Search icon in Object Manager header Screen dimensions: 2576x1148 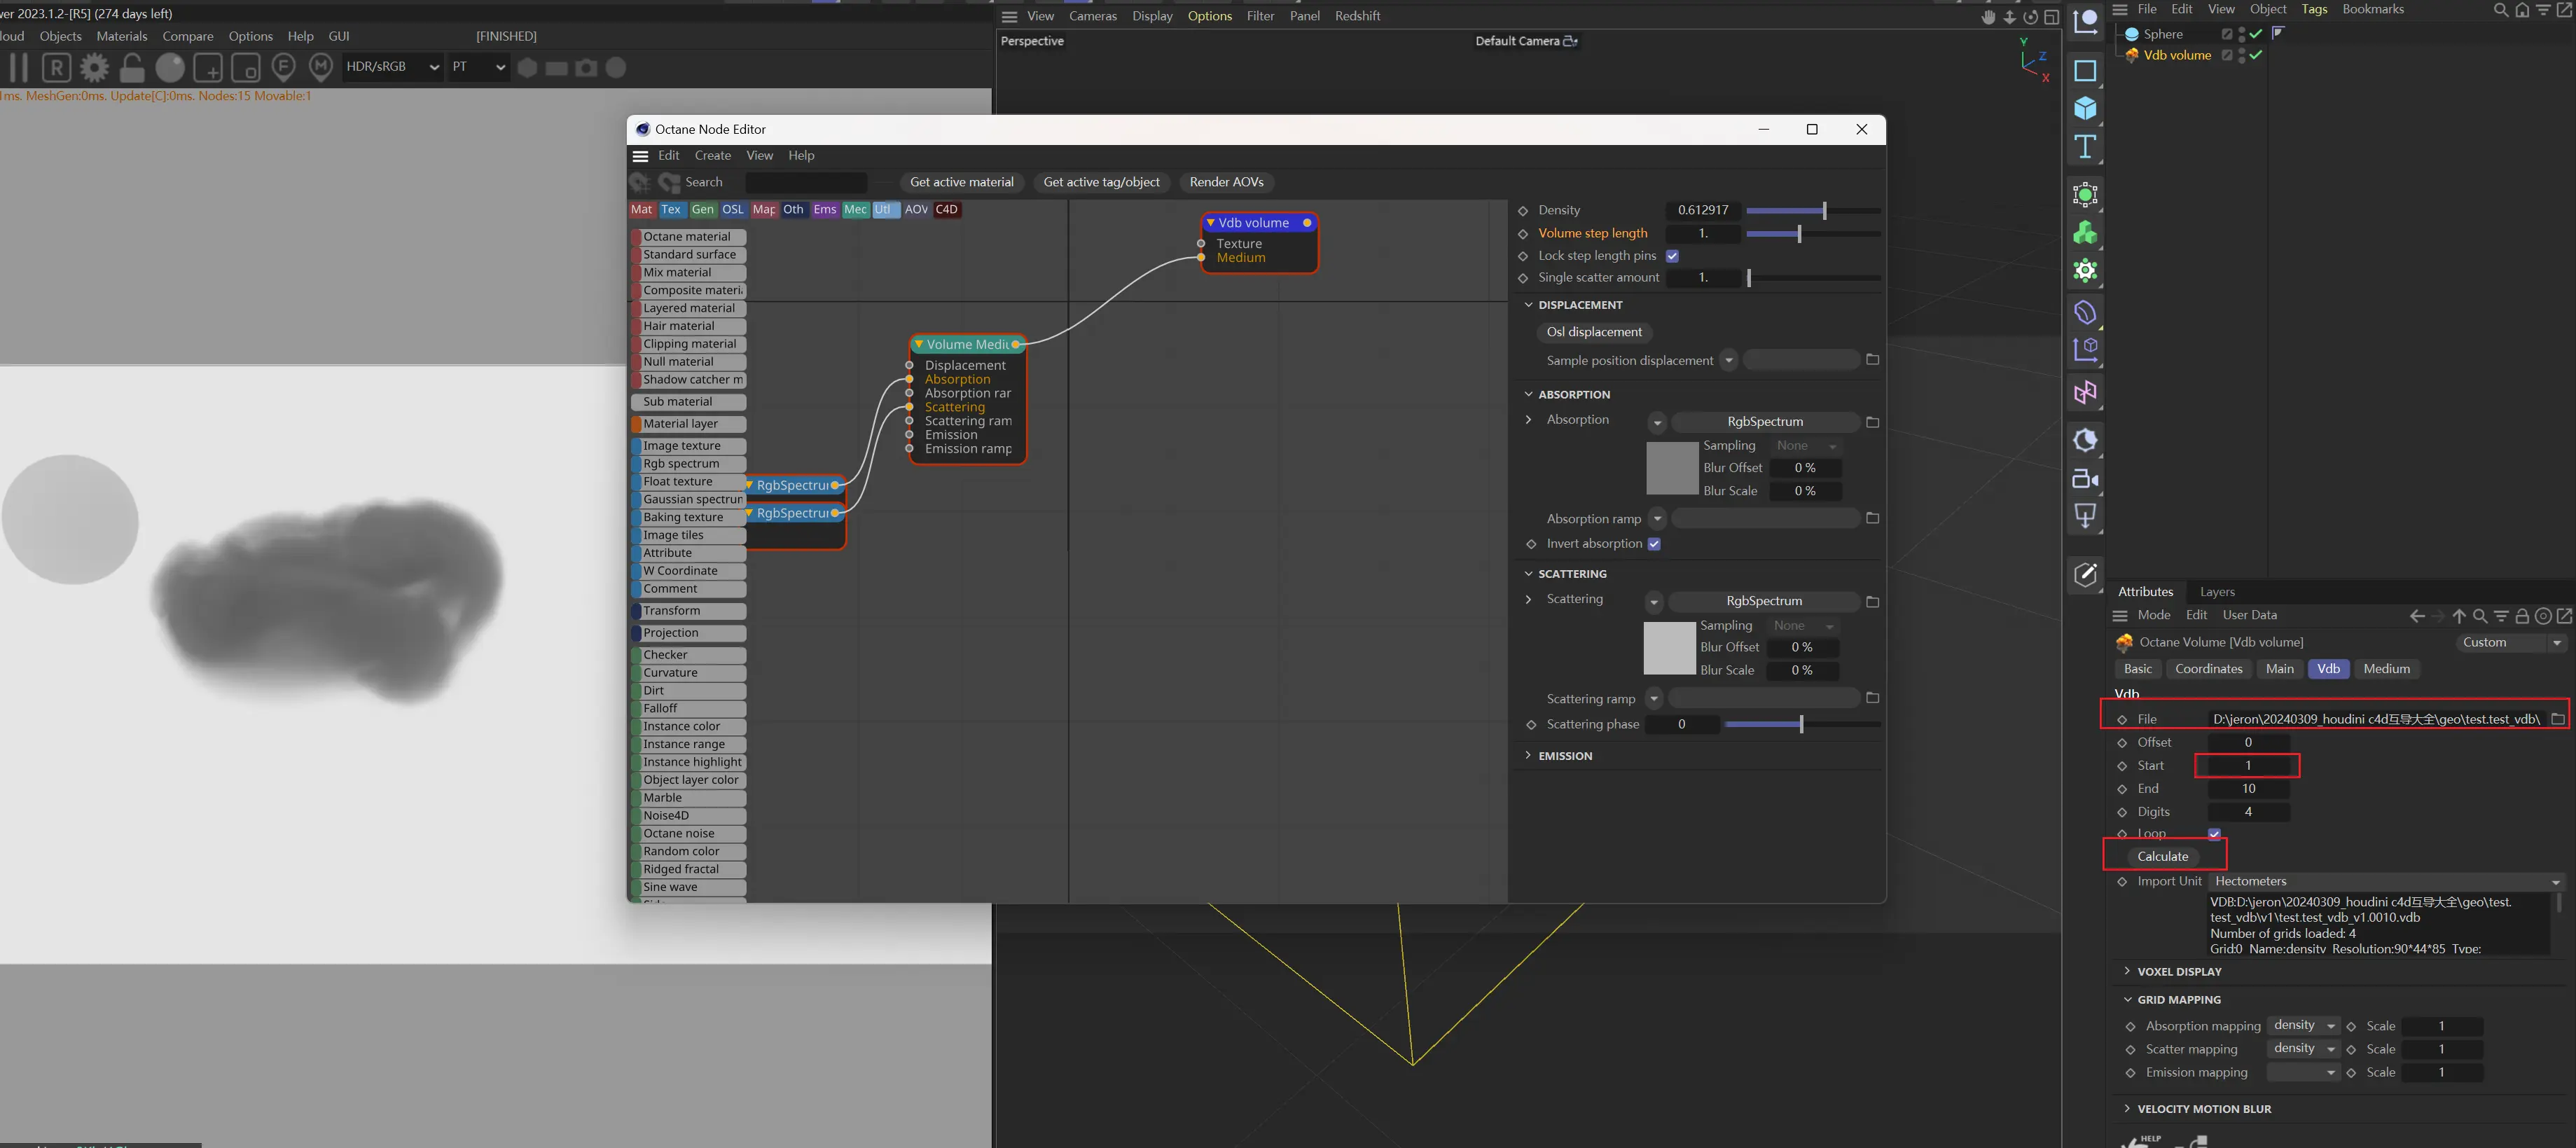coord(2501,10)
